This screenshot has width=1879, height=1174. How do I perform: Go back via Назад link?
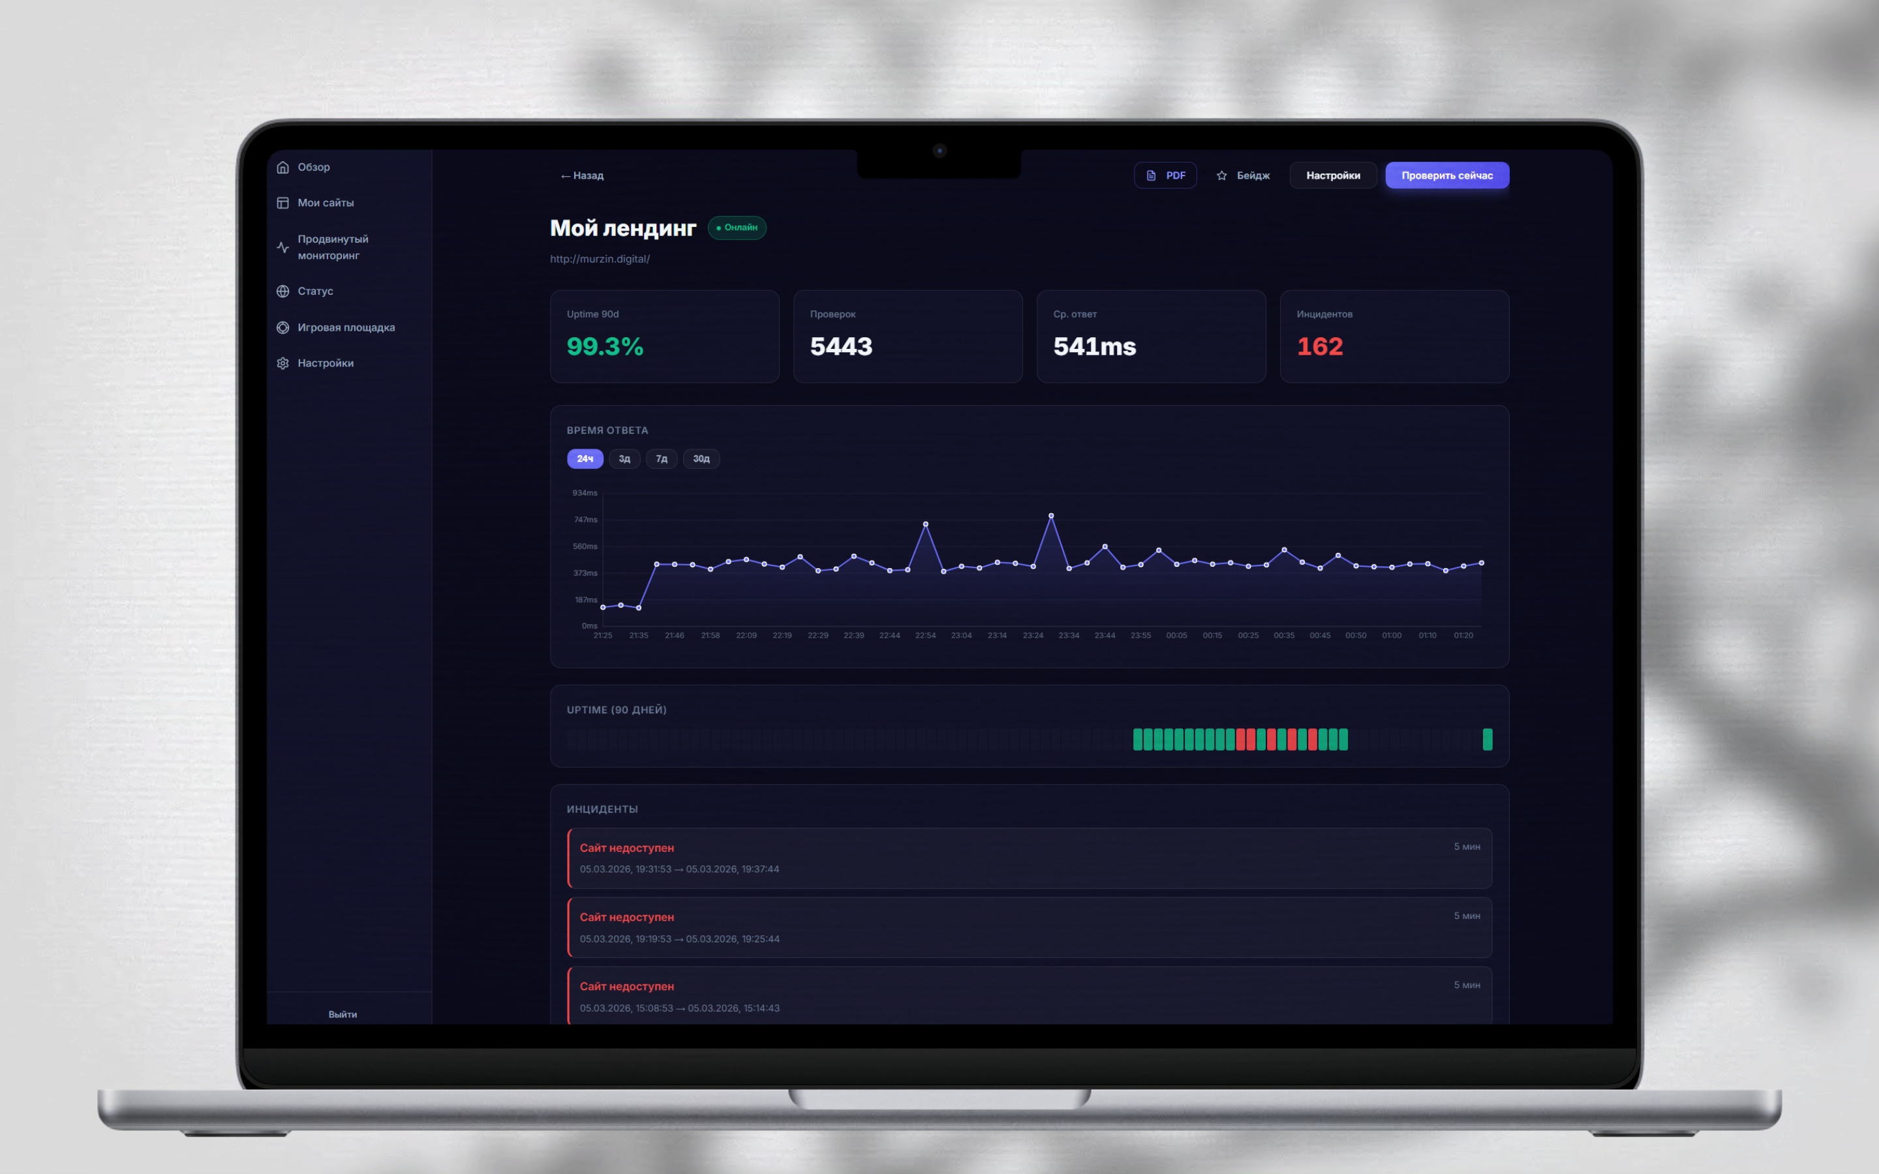tap(583, 175)
